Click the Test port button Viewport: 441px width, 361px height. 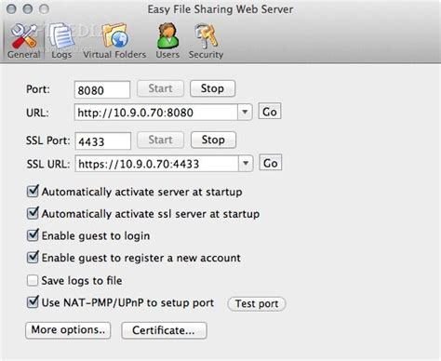(257, 303)
